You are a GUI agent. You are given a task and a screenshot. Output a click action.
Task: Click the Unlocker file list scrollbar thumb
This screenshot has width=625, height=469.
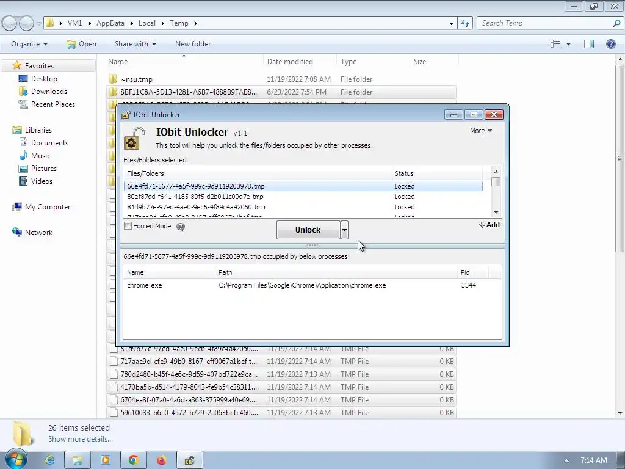pos(496,181)
